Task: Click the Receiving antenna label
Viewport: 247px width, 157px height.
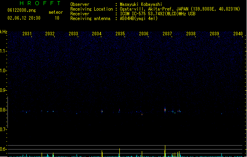Action: coord(90,18)
